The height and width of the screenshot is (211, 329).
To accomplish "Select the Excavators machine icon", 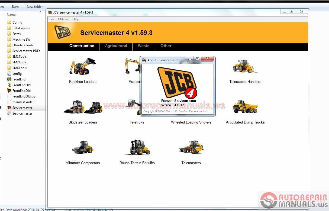I will [x=132, y=66].
